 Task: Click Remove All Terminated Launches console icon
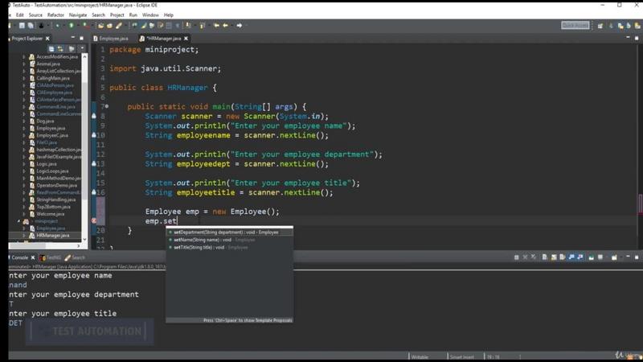tap(533, 257)
